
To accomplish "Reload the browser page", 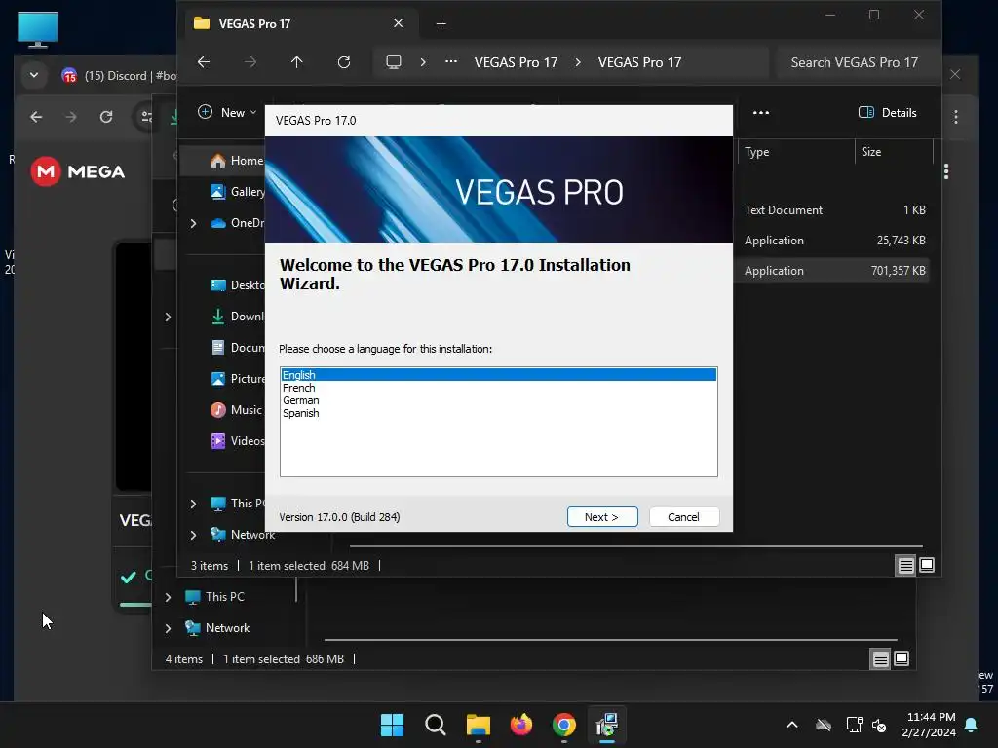I will (x=106, y=117).
